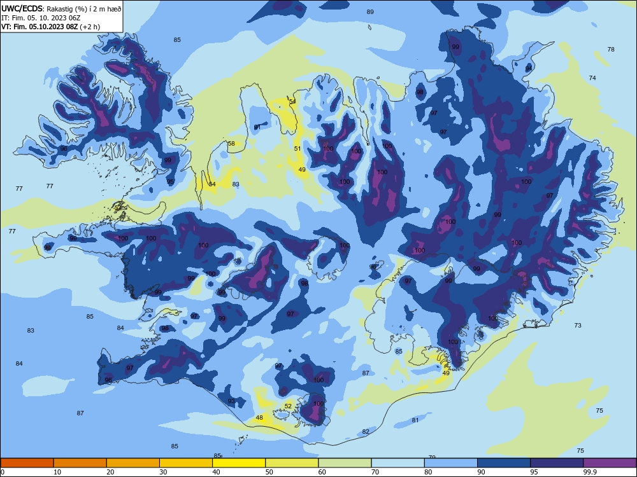Click the map humidity value 58

231,144
